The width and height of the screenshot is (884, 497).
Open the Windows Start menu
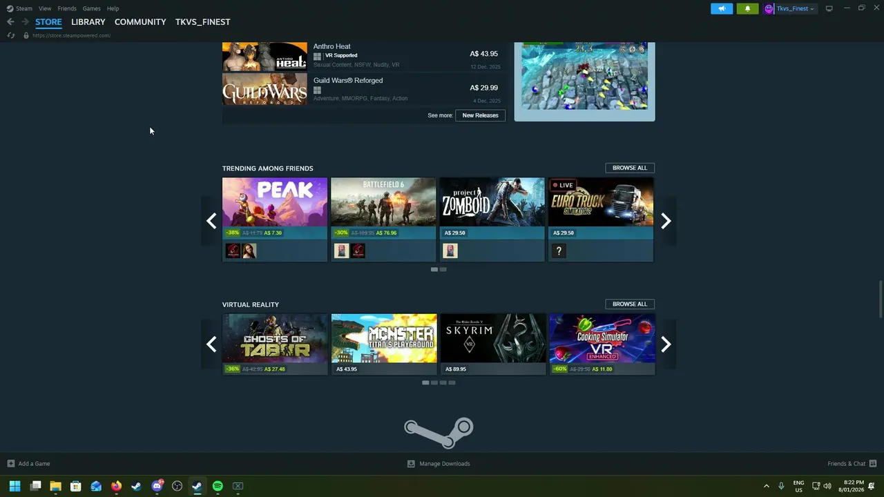click(15, 486)
